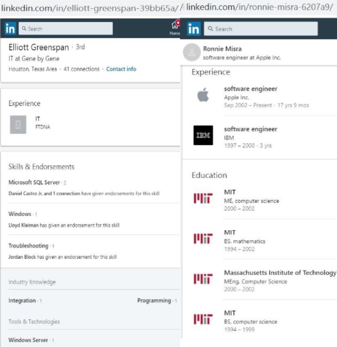337x347 pixels.
Task: Open the software engineer role at IBM
Action: tap(250, 129)
